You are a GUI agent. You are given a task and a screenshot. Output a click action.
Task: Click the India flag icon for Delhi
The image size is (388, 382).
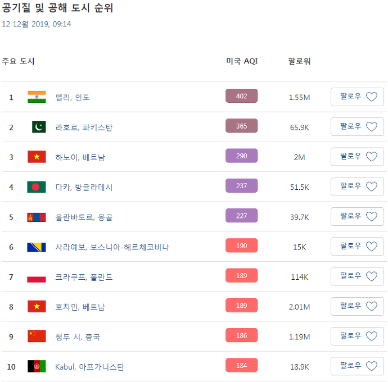[37, 97]
